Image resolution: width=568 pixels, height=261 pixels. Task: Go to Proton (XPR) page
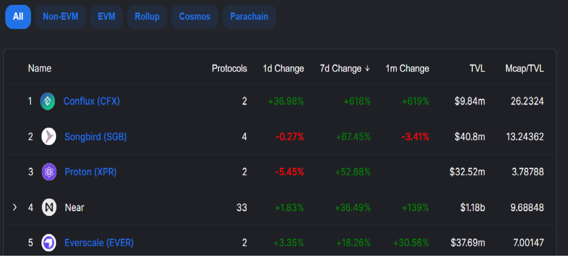pos(90,172)
